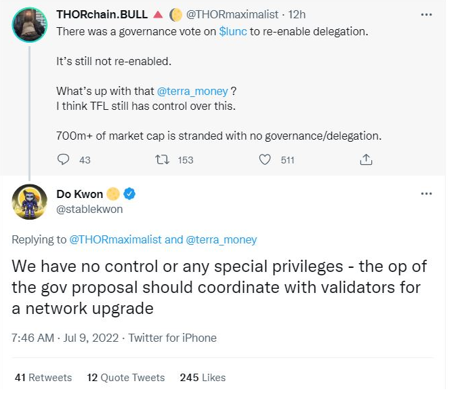Open THORchain.BULL profile avatar
Screen dimensions: 456x394
click(29, 25)
